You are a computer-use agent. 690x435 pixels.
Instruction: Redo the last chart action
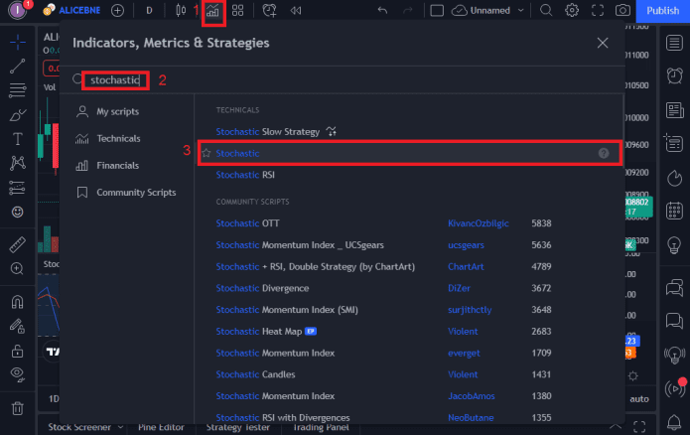click(408, 11)
